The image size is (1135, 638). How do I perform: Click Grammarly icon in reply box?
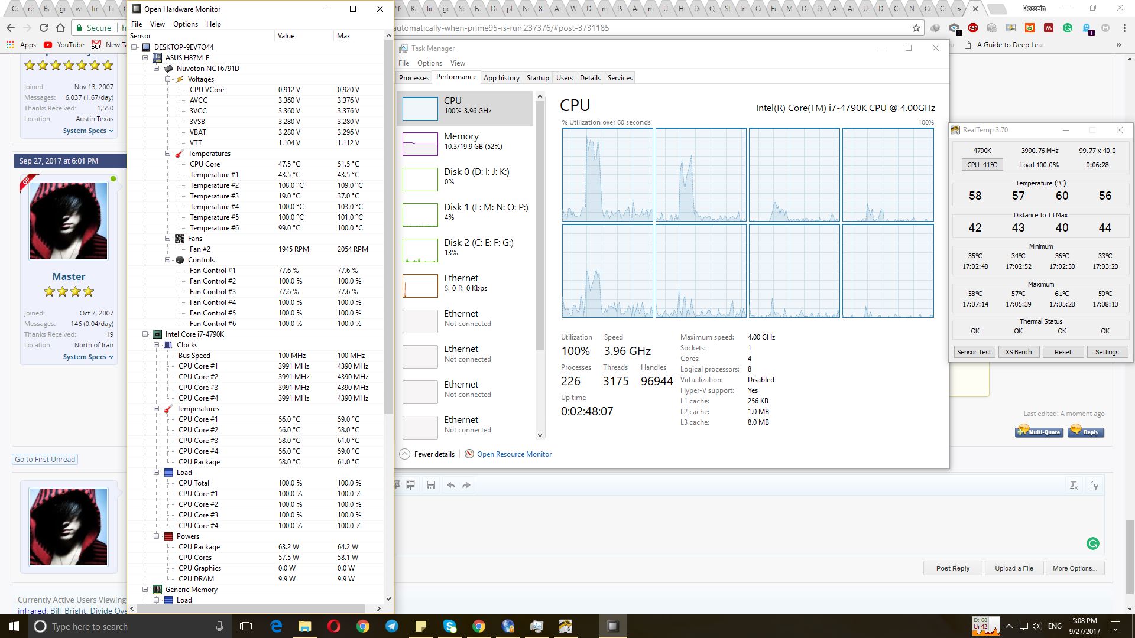(1093, 544)
